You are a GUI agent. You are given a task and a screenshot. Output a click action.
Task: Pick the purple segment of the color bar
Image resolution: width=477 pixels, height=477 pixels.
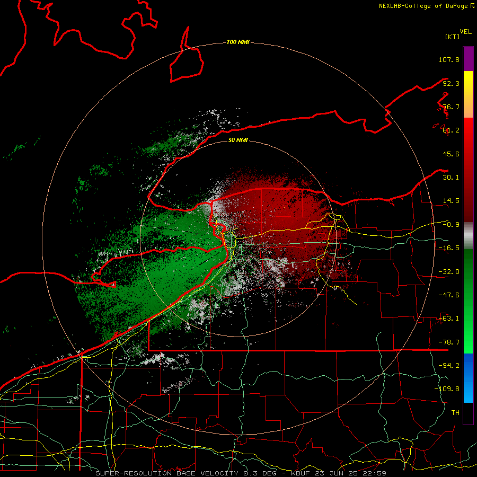468,59
